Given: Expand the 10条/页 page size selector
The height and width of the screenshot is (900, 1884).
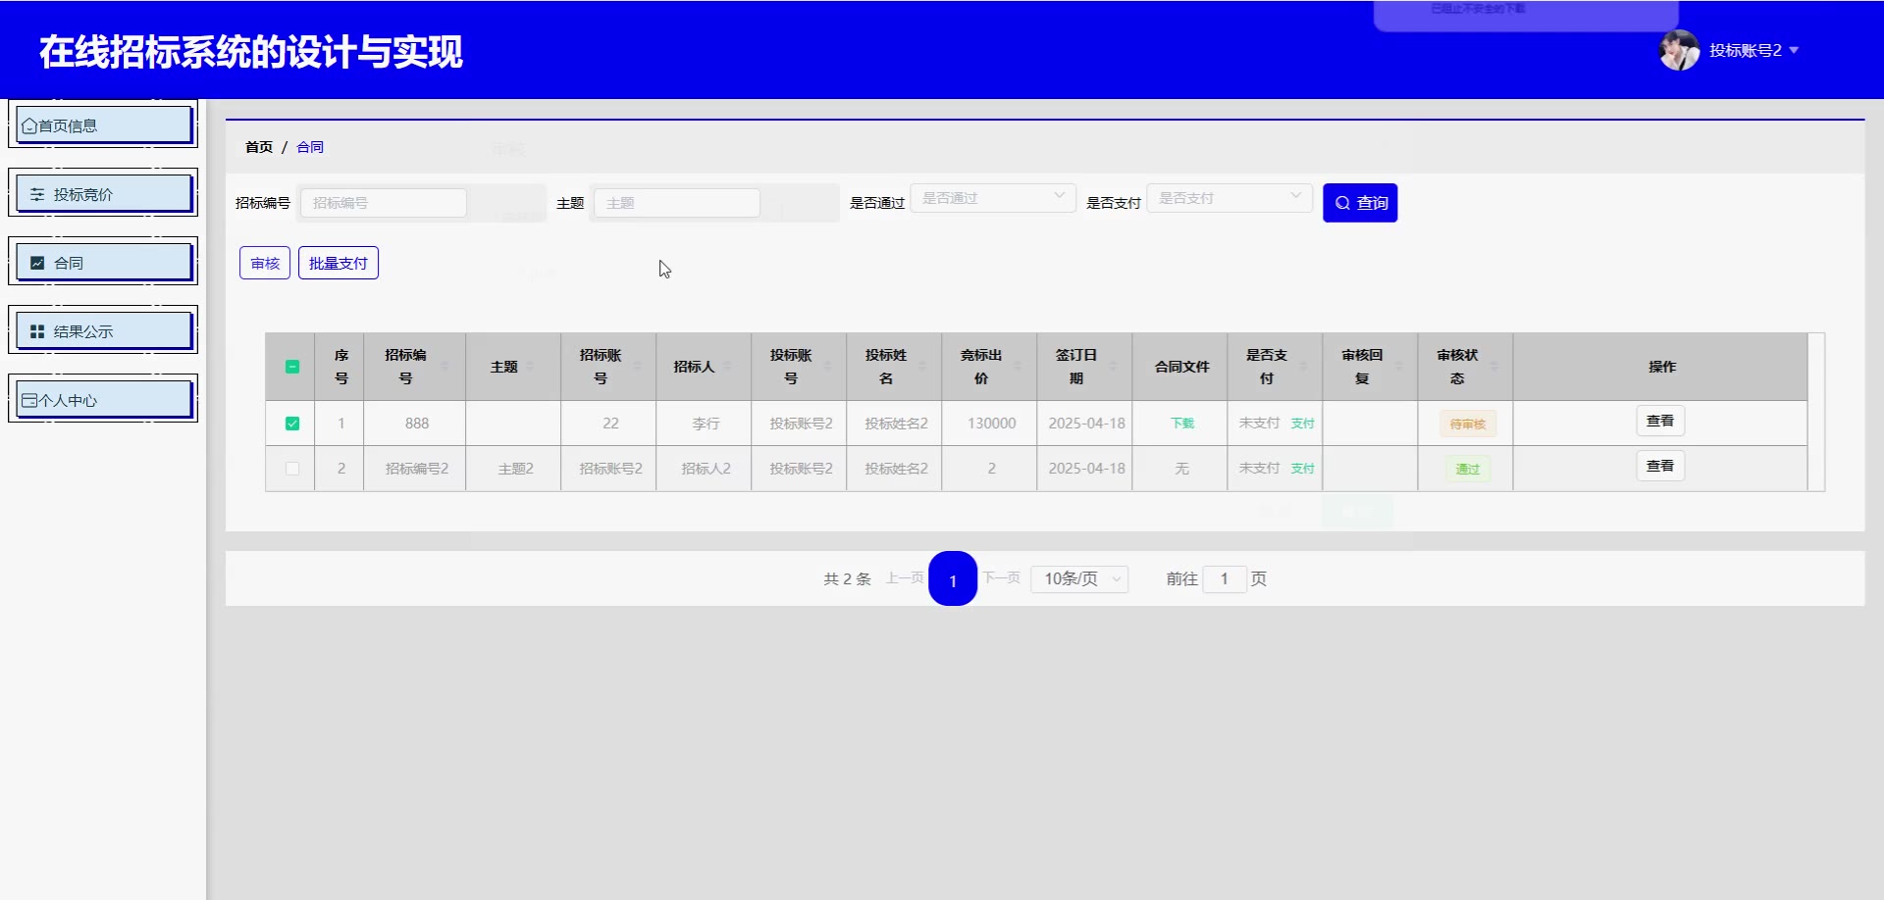Looking at the screenshot, I should [1079, 579].
